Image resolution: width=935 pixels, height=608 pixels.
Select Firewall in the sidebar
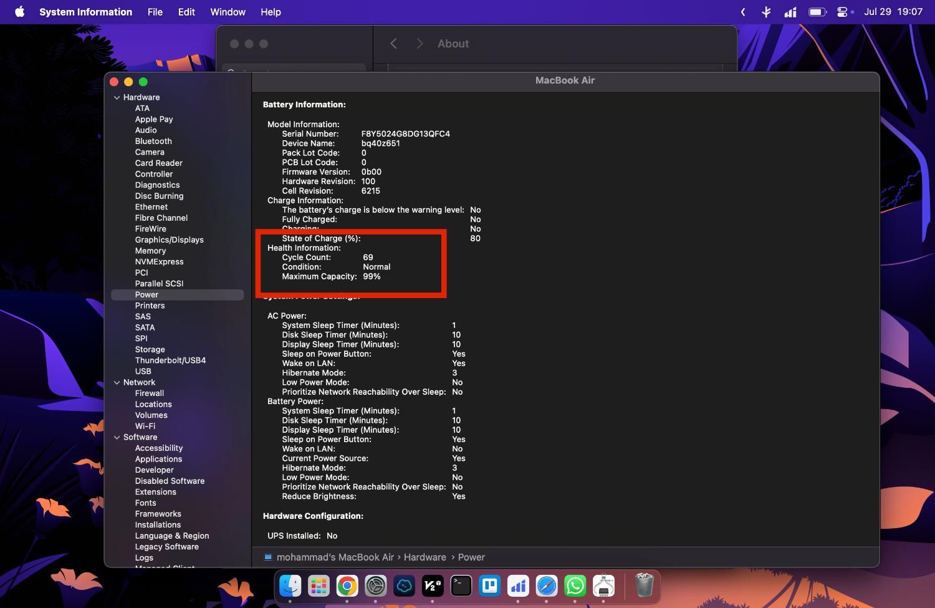click(x=150, y=393)
